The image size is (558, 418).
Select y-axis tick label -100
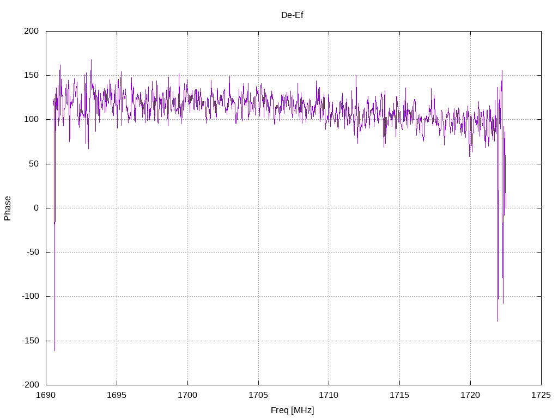click(x=31, y=296)
